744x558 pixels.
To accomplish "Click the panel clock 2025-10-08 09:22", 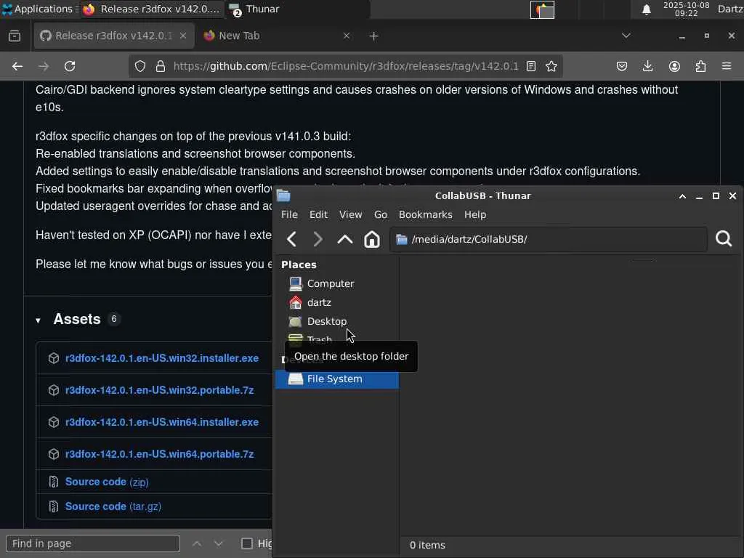I will pyautogui.click(x=686, y=9).
